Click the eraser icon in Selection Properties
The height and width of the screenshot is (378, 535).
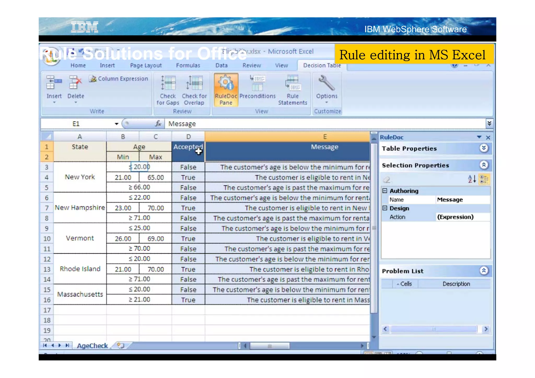pyautogui.click(x=387, y=180)
